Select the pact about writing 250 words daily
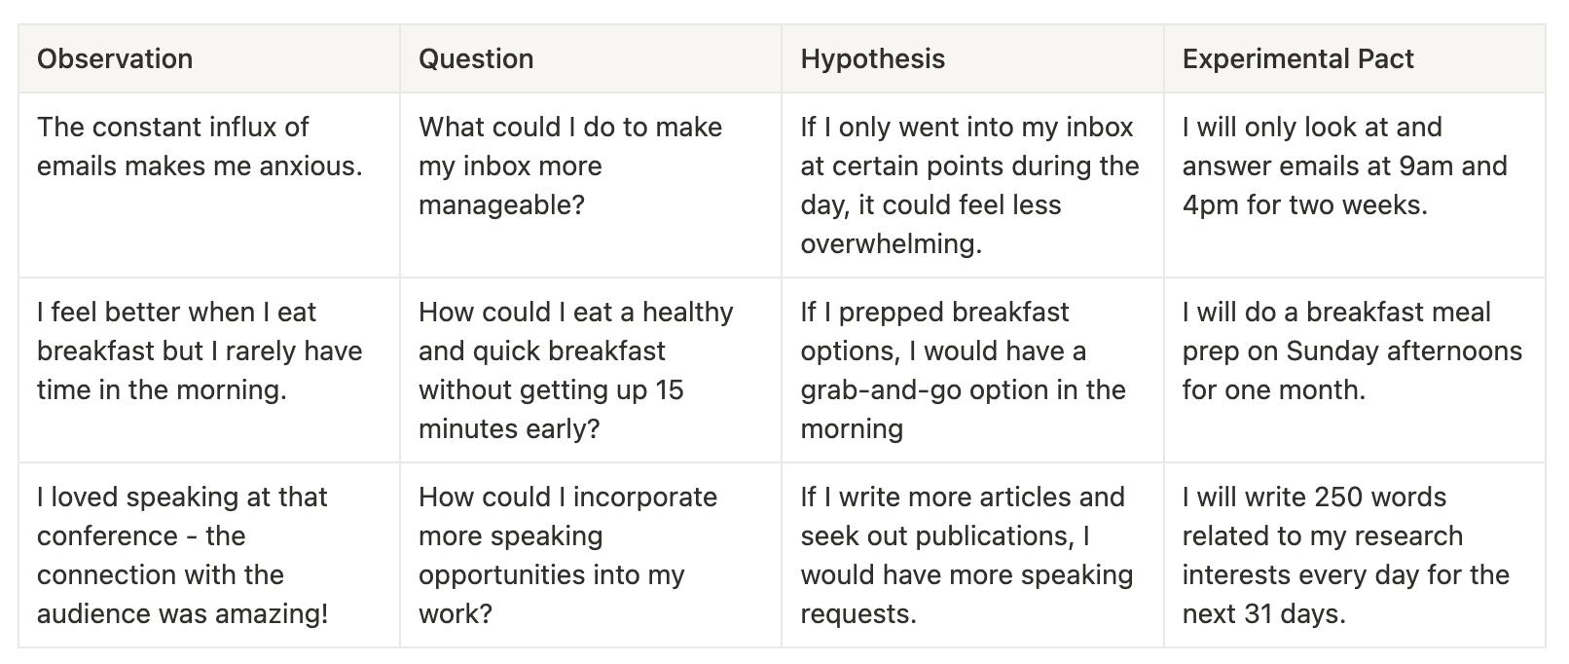 pyautogui.click(x=1345, y=555)
